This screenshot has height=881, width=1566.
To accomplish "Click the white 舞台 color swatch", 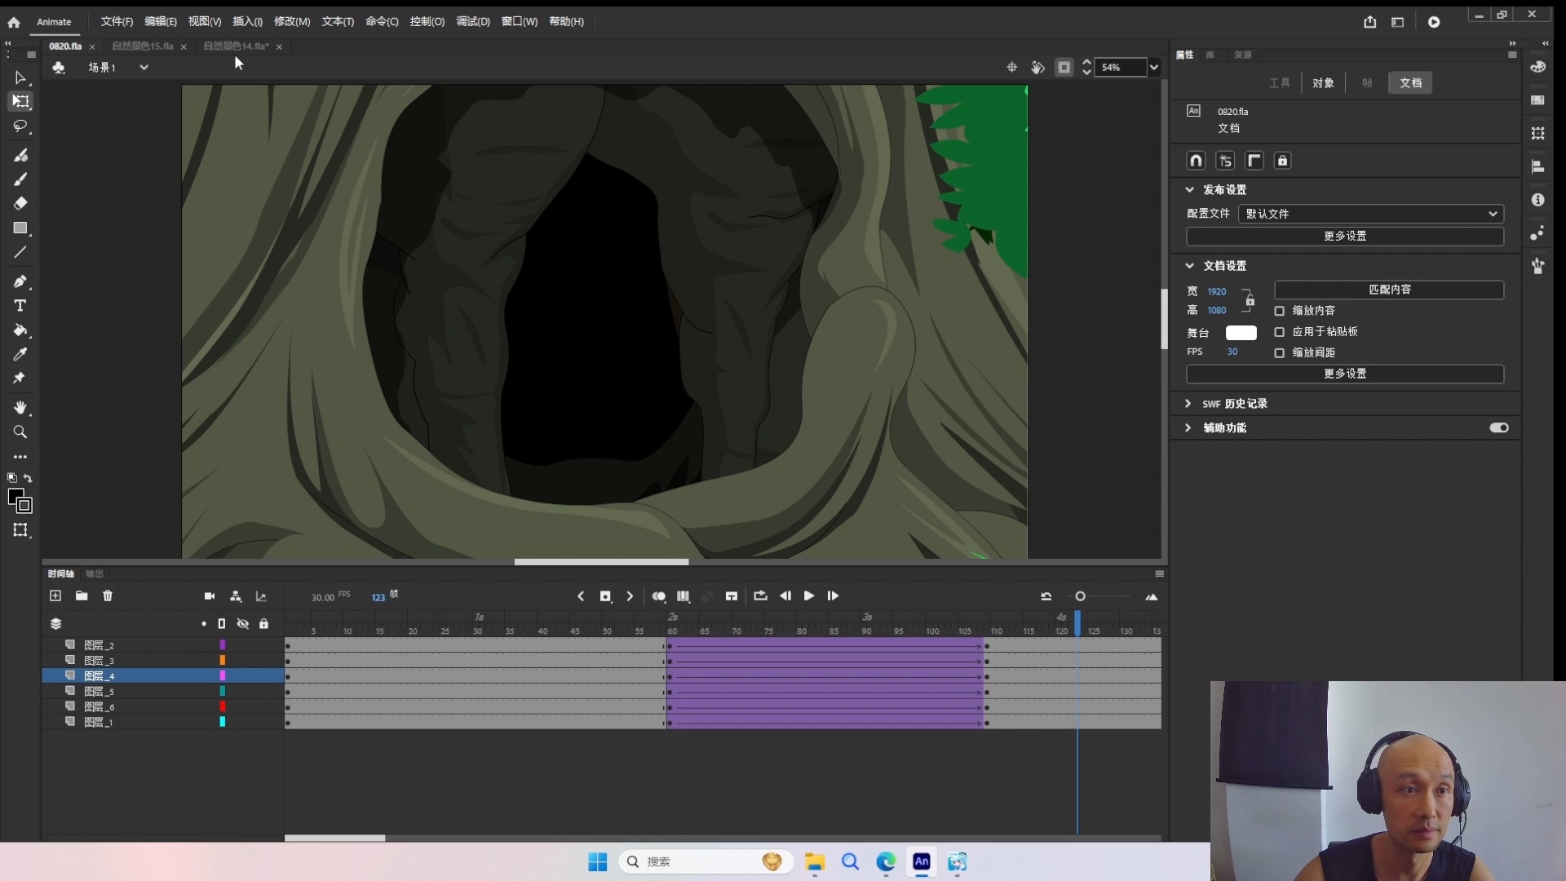I will pos(1241,333).
